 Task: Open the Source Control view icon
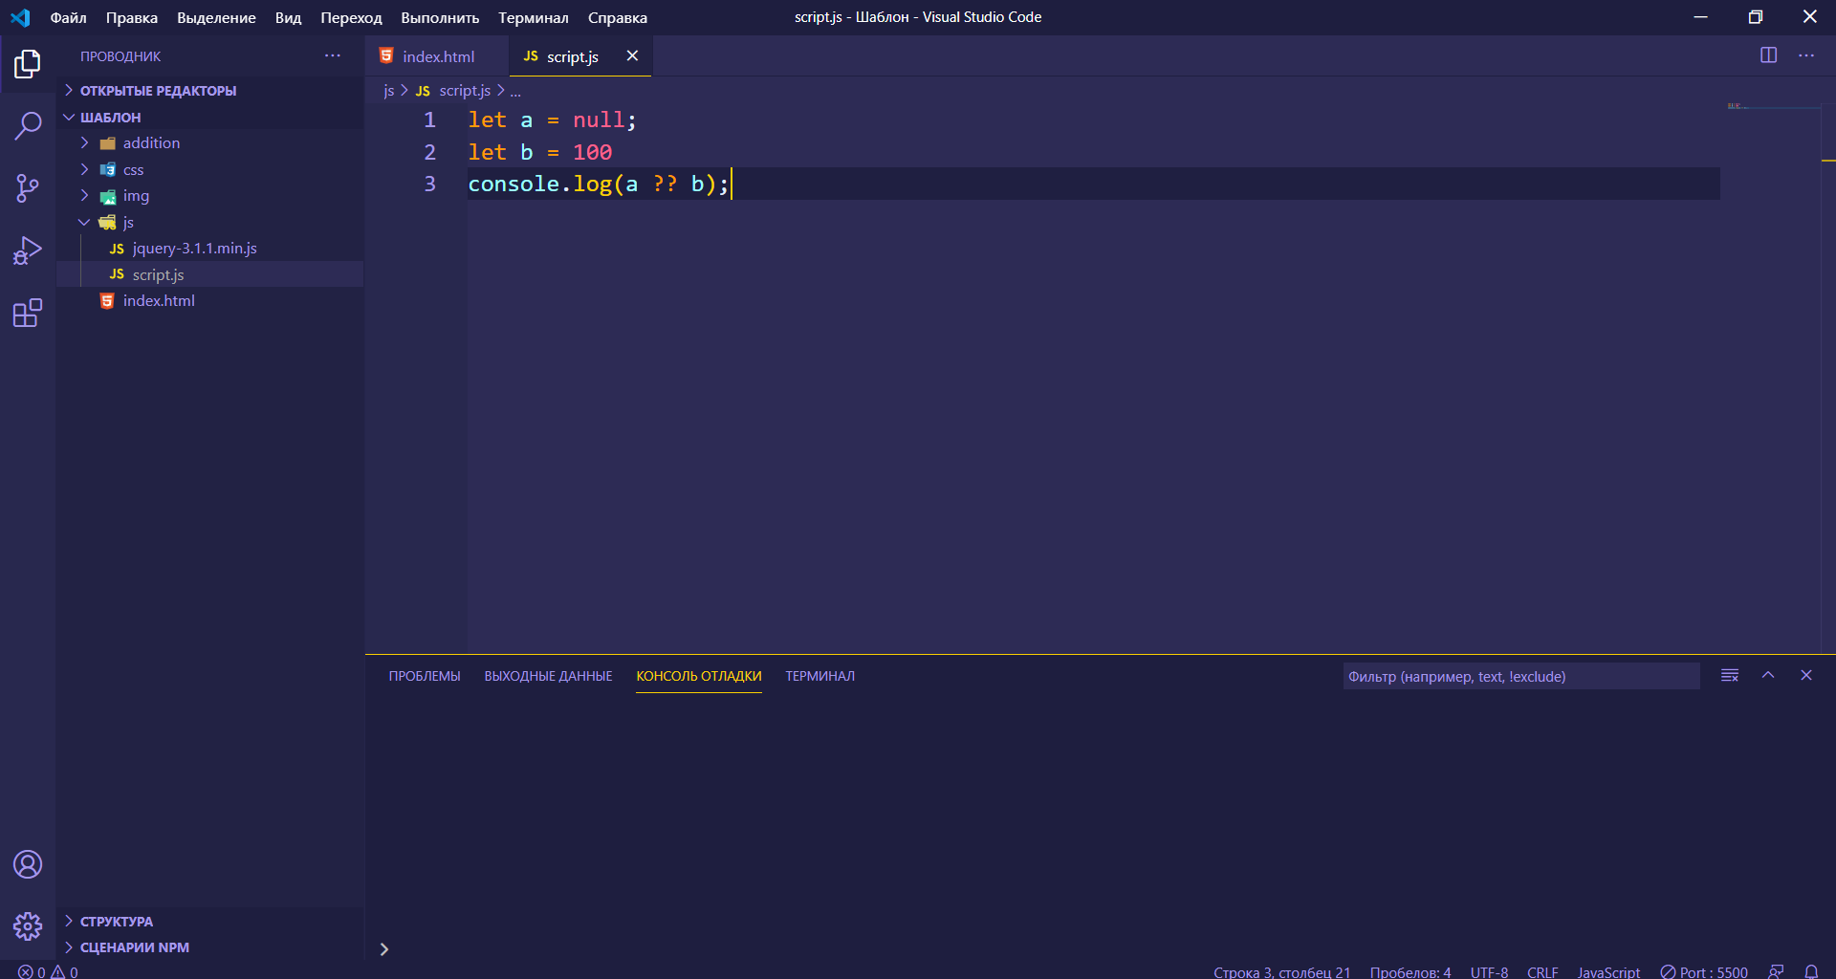coord(28,188)
